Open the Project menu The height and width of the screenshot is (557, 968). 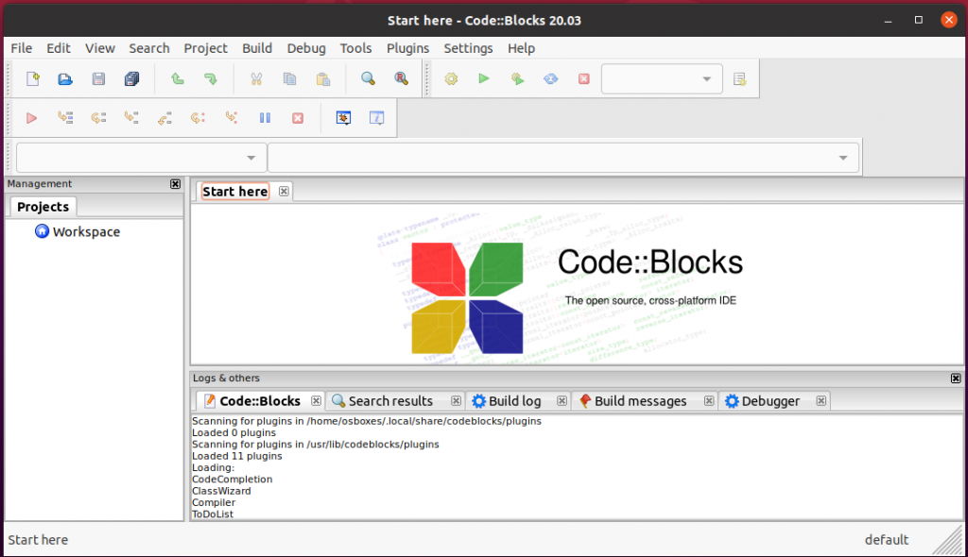[205, 48]
